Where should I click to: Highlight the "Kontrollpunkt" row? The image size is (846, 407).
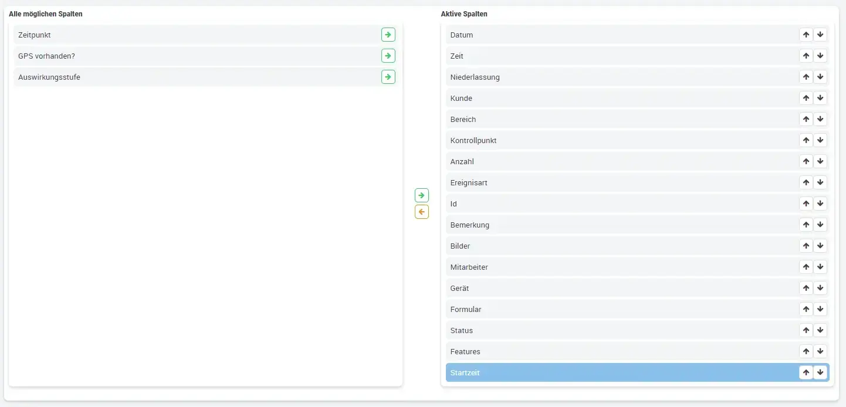587,140
